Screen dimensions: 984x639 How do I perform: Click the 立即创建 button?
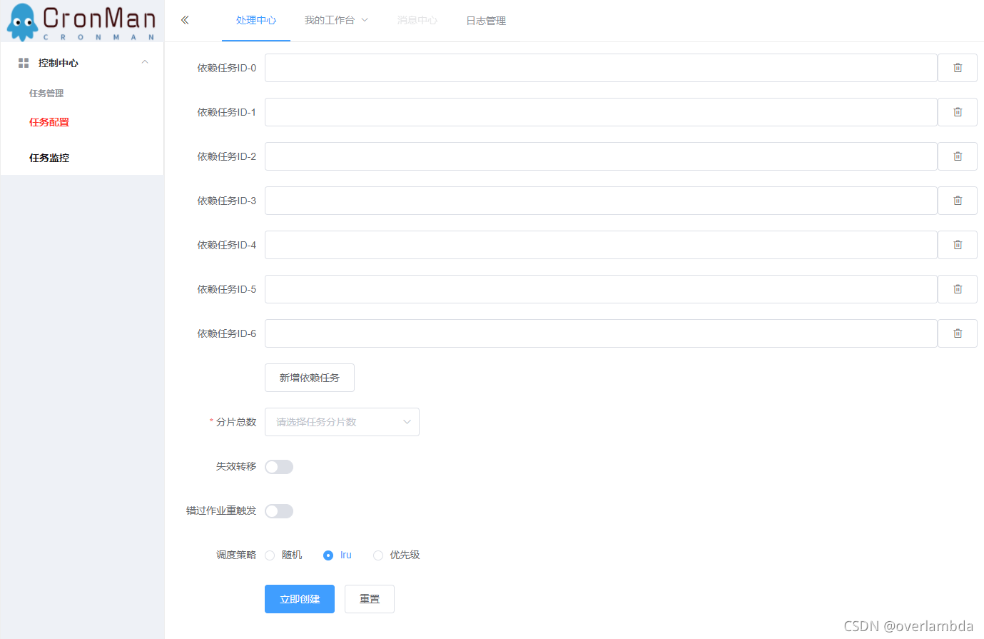coord(300,599)
